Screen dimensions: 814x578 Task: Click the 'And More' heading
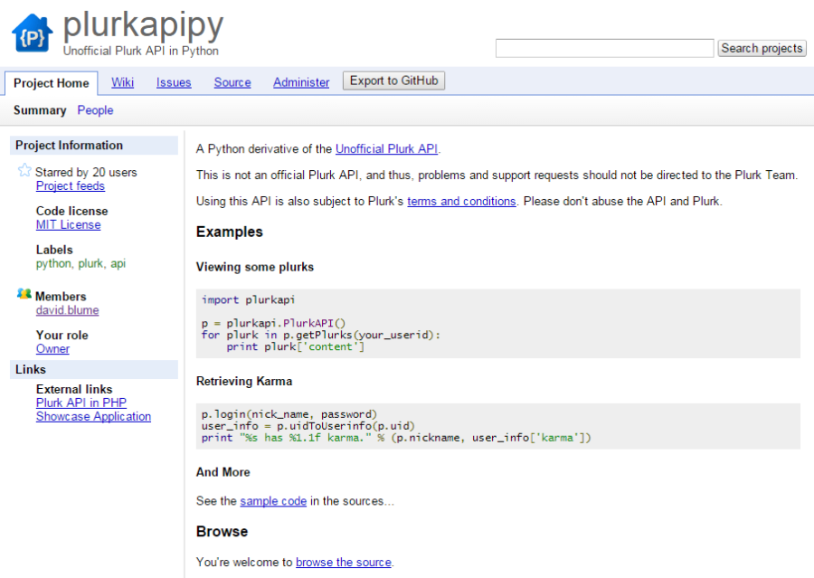pos(223,472)
